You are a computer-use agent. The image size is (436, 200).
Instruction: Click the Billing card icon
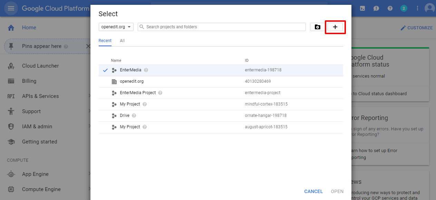click(11, 81)
